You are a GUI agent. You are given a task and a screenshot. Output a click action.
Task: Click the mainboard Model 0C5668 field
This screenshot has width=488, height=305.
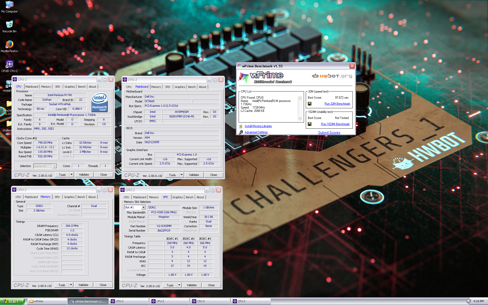tap(168, 101)
